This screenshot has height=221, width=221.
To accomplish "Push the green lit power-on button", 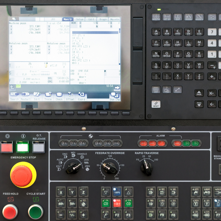I will point(22,147).
